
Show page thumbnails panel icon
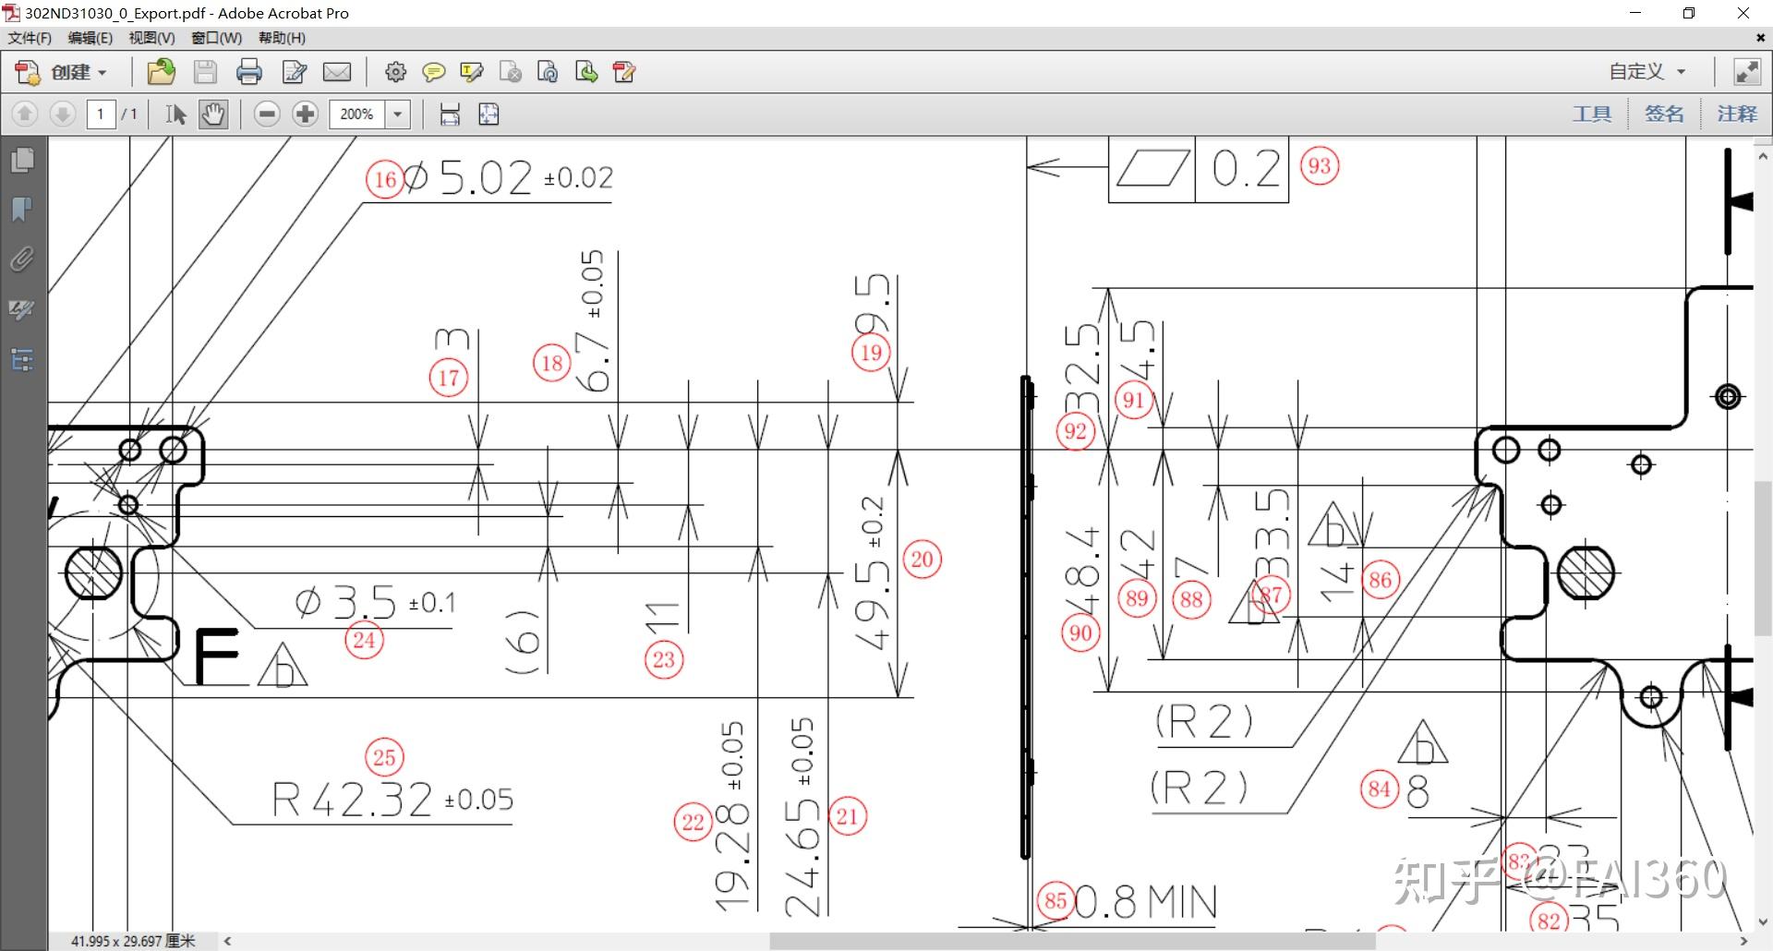(x=22, y=160)
